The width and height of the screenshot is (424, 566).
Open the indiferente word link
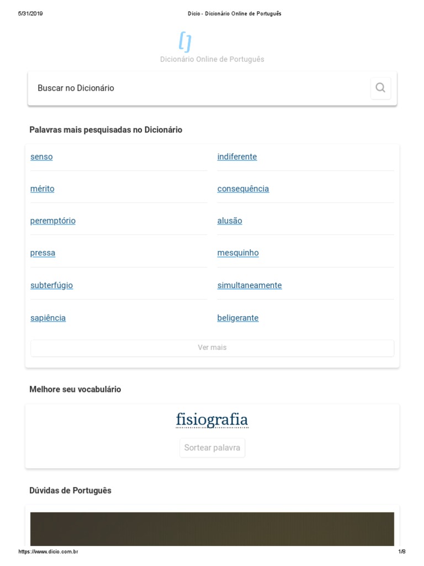[x=237, y=156]
